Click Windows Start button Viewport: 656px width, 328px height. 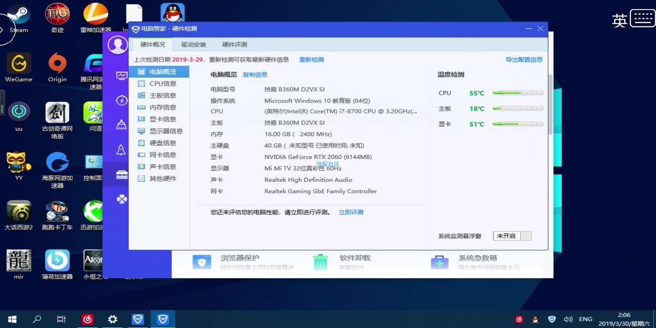click(12, 319)
